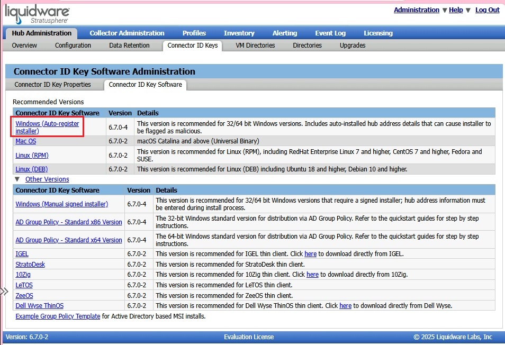Open the Help link in the header
Image resolution: width=505 pixels, height=345 pixels.
pyautogui.click(x=456, y=10)
